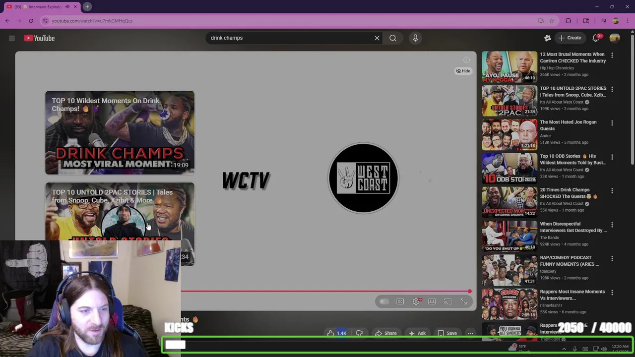Open the thumbnail for 'The Most Hated Joe Rogan Guests'
This screenshot has width=635, height=357.
(x=509, y=134)
